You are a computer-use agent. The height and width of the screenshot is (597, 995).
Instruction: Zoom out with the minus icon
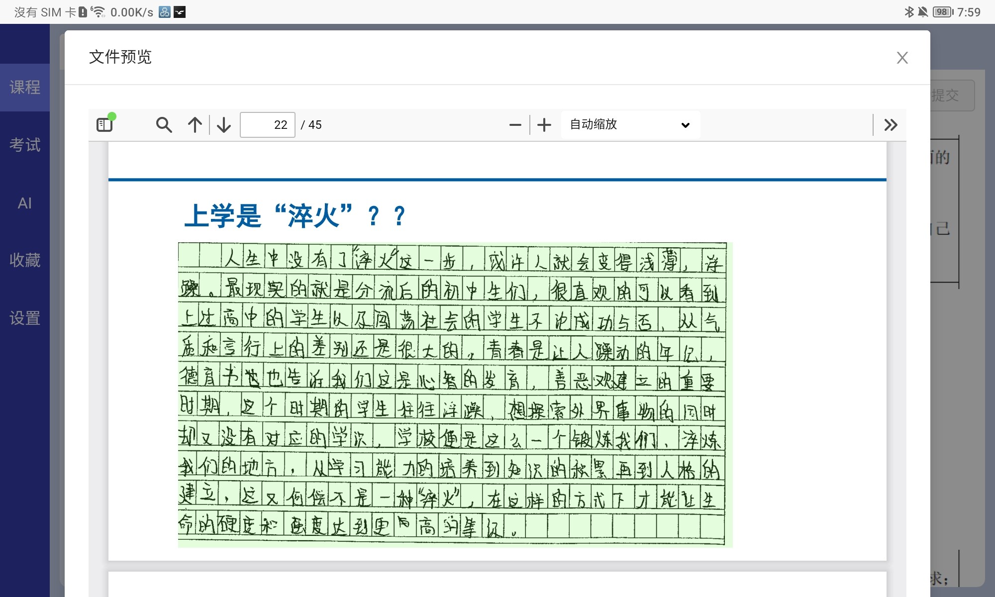tap(515, 124)
